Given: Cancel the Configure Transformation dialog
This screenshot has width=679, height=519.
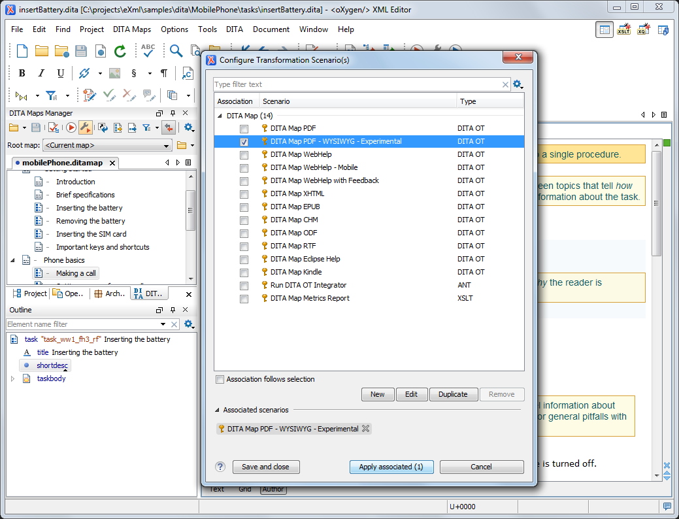Looking at the screenshot, I should (x=482, y=467).
